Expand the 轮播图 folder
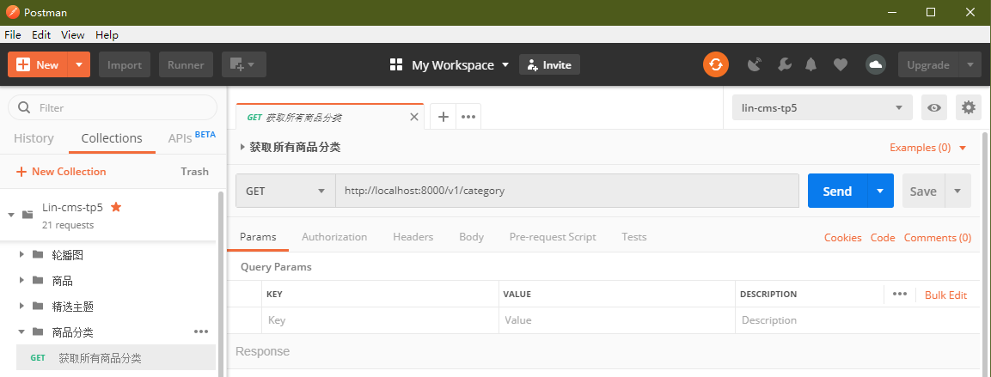 tap(22, 255)
